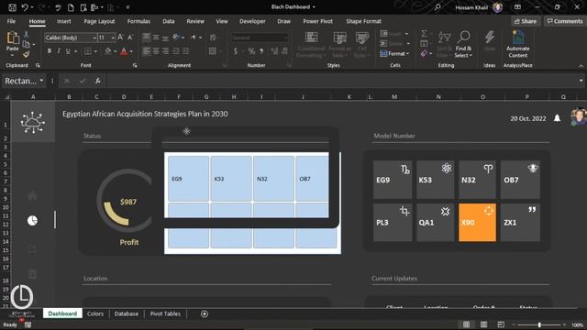Launch Automate Content add-in
The height and width of the screenshot is (330, 587).
coord(517,44)
